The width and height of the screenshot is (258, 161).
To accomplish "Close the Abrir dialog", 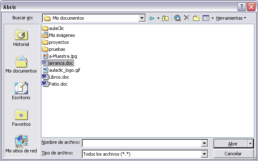I will point(251,7).
